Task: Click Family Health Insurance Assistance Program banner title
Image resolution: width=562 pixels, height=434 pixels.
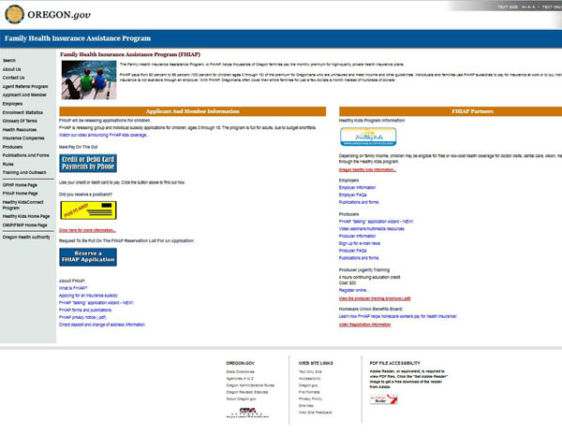Action: (78, 38)
